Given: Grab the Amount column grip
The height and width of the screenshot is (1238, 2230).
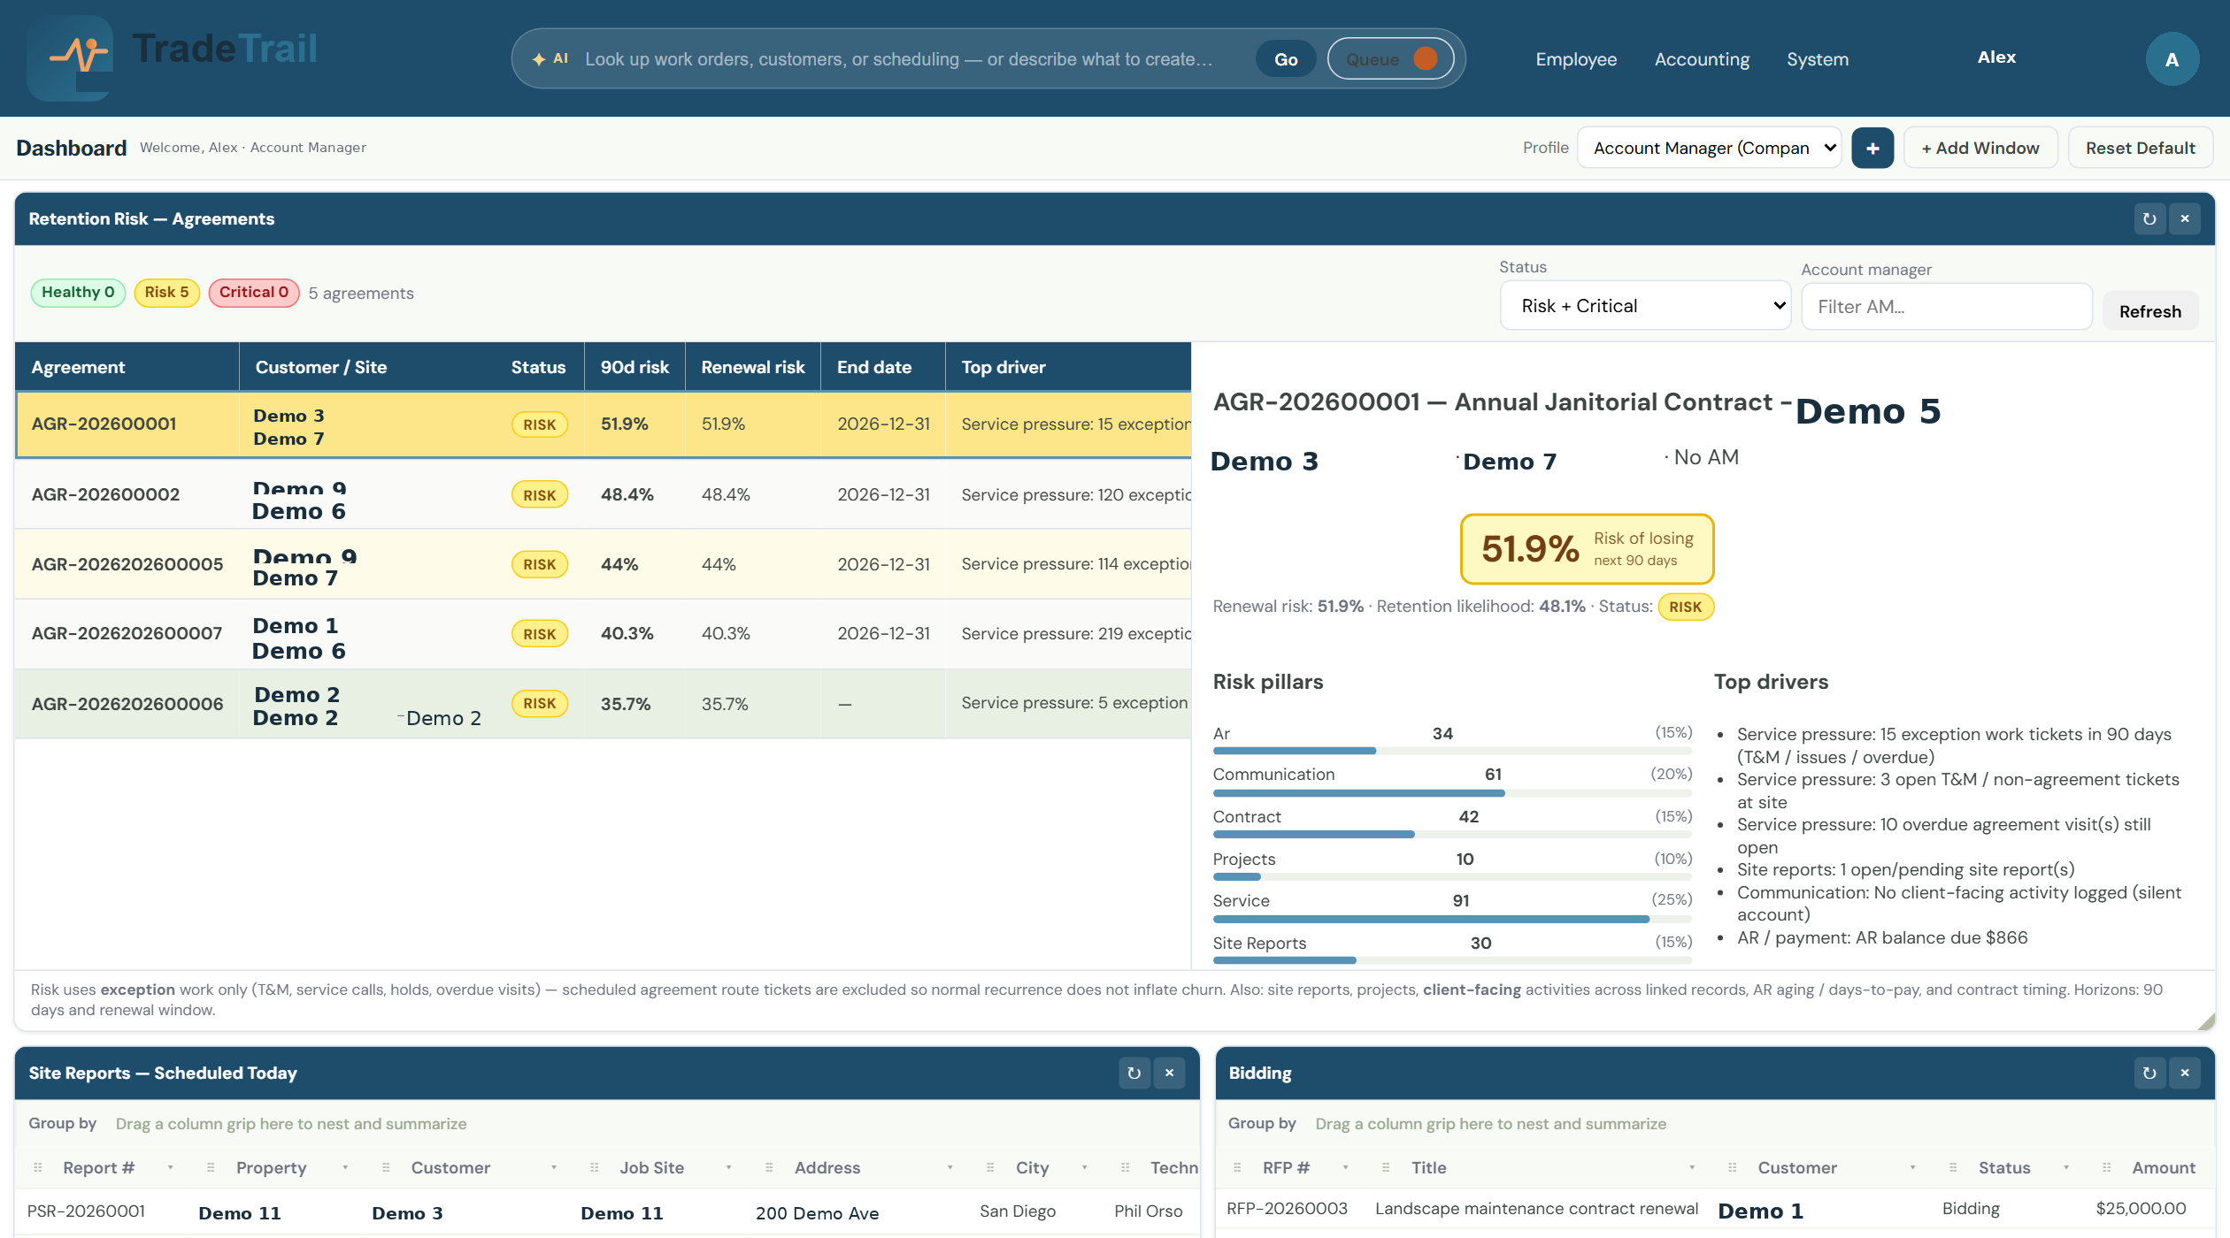Looking at the screenshot, I should coord(2107,1168).
